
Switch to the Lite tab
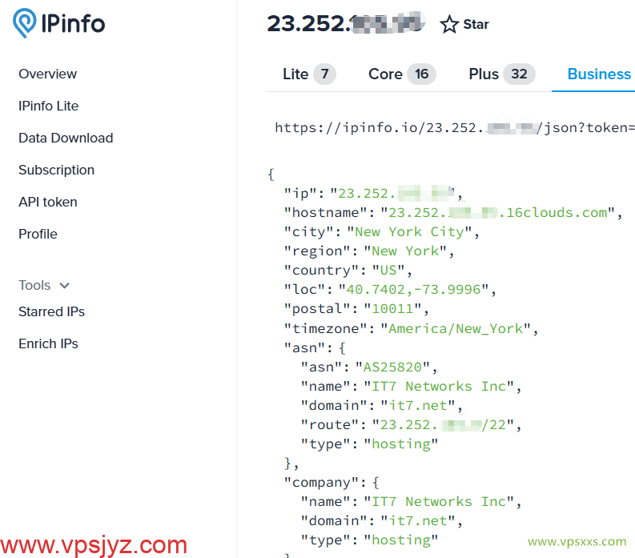tap(309, 74)
